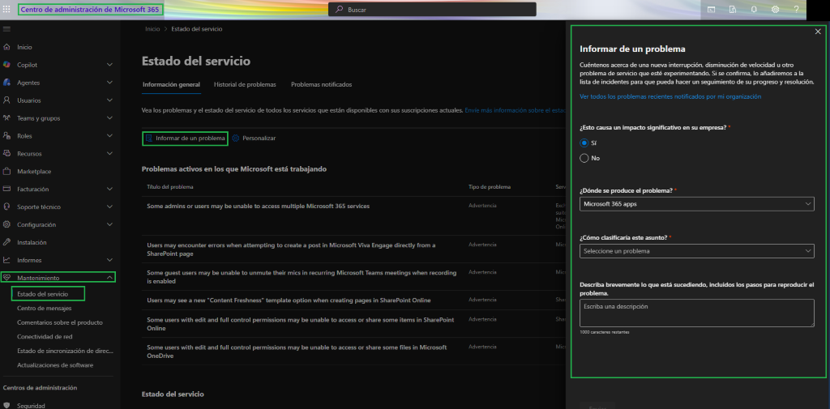Toggle the navigation hamburger menu
This screenshot has height=409, width=830.
click(6, 29)
